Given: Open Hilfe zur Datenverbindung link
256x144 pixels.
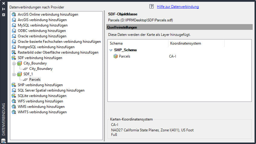Looking at the screenshot, I should point(178,7).
